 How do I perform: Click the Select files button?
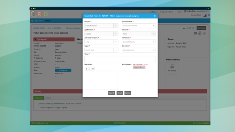click(x=139, y=67)
